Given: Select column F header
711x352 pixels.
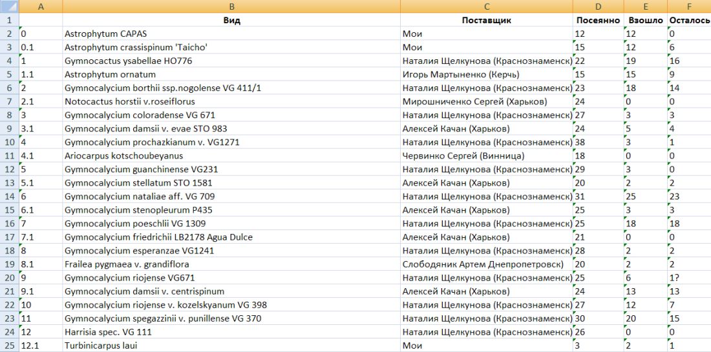Looking at the screenshot, I should coord(689,6).
